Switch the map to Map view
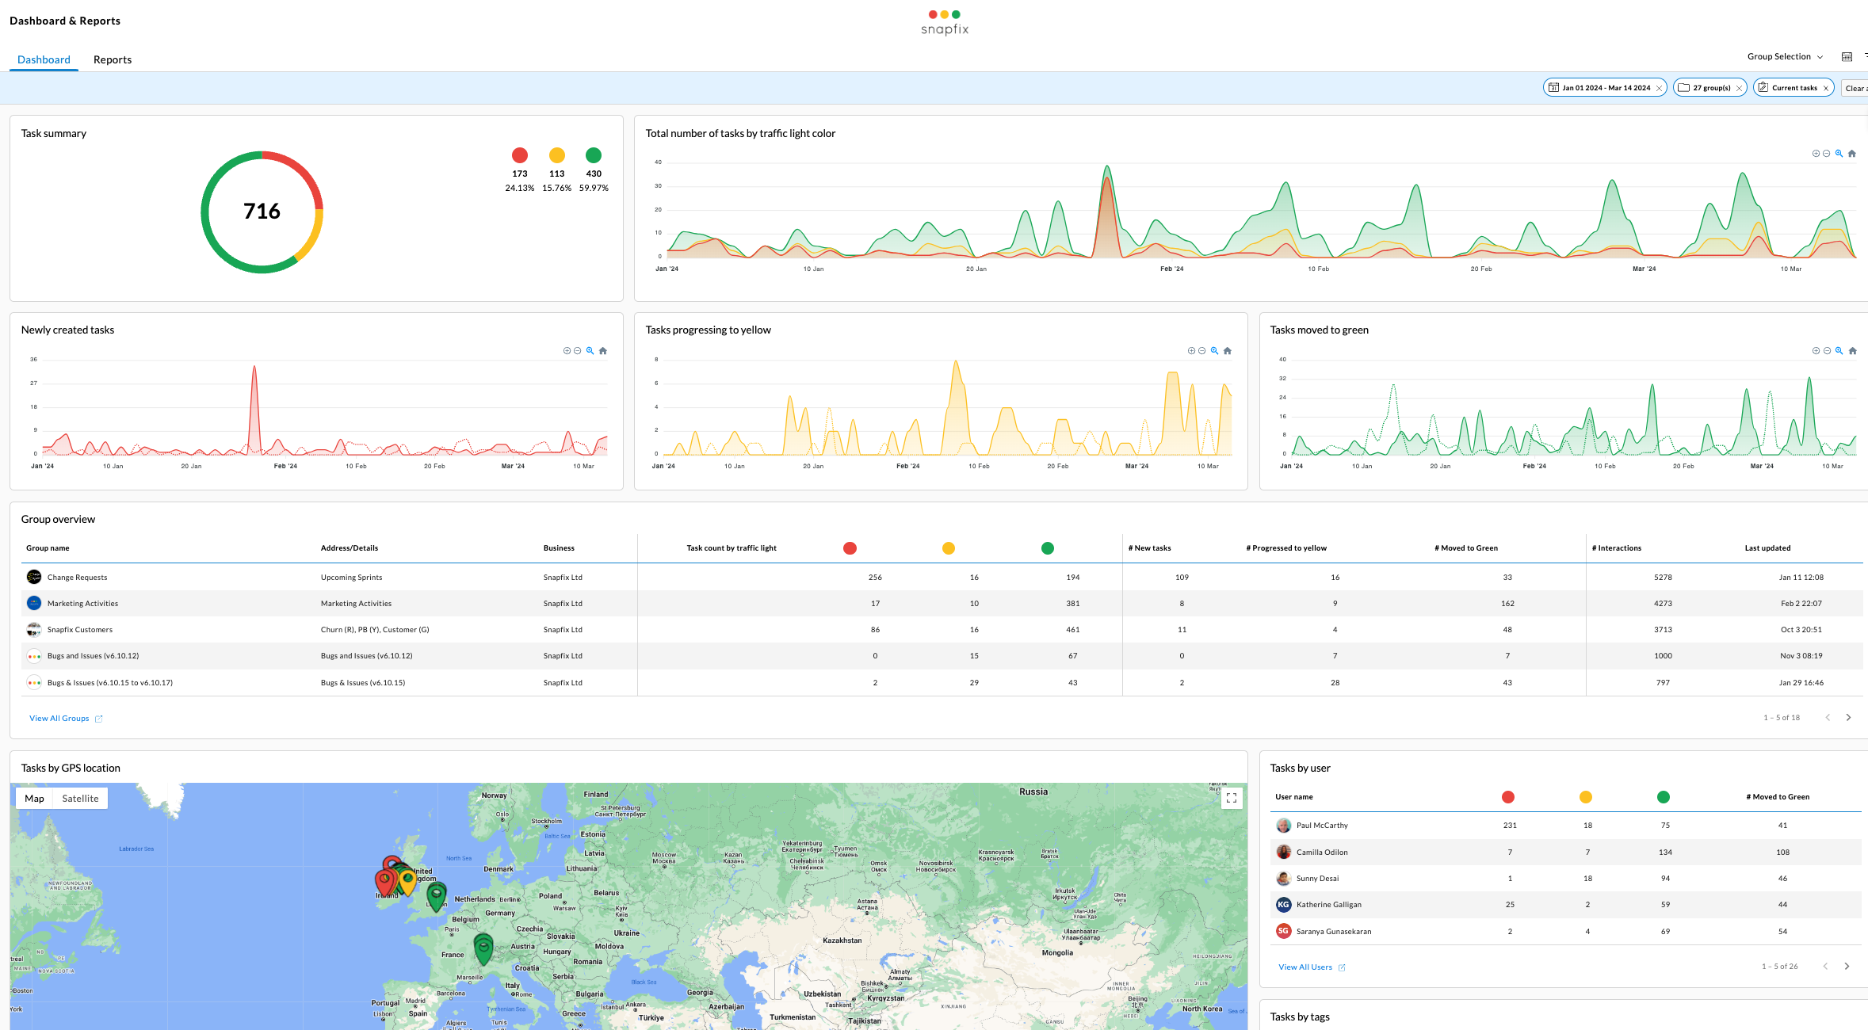The width and height of the screenshot is (1868, 1030). point(34,799)
